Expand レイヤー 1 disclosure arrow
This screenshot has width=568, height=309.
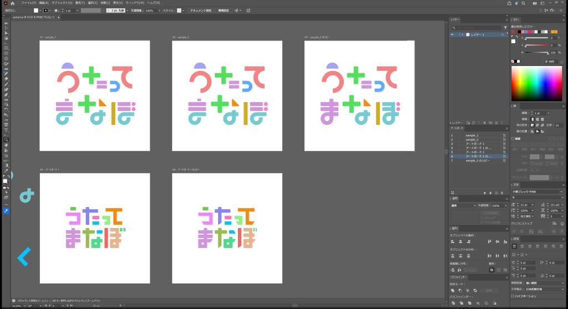(x=462, y=34)
